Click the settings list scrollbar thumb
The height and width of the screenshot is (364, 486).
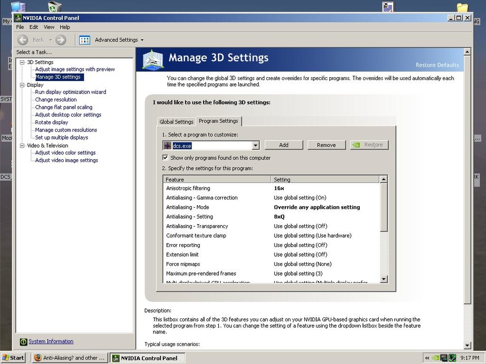[383, 207]
